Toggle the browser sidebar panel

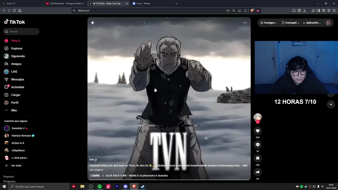318,11
